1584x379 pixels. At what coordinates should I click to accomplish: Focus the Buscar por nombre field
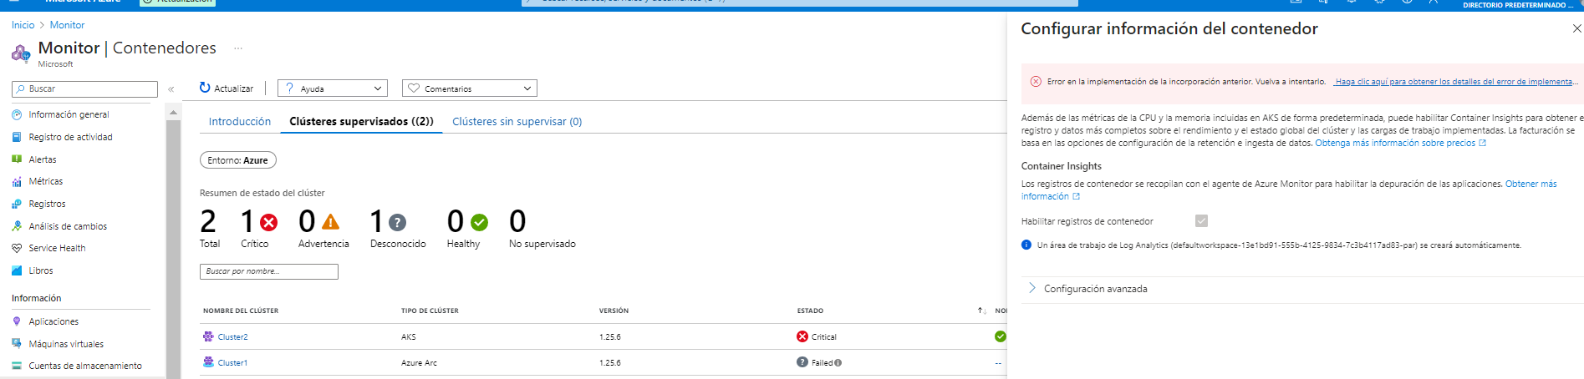[269, 271]
